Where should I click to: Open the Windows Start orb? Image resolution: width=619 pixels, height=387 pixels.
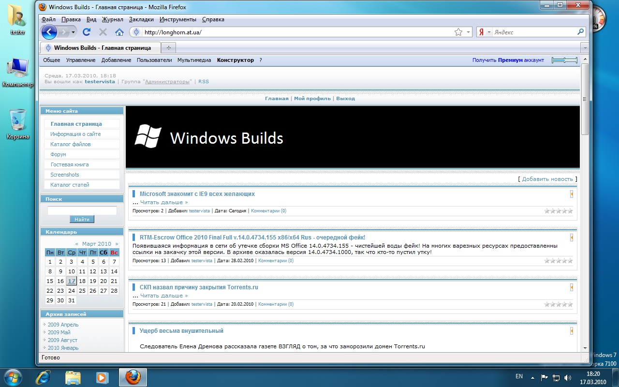pos(13,377)
